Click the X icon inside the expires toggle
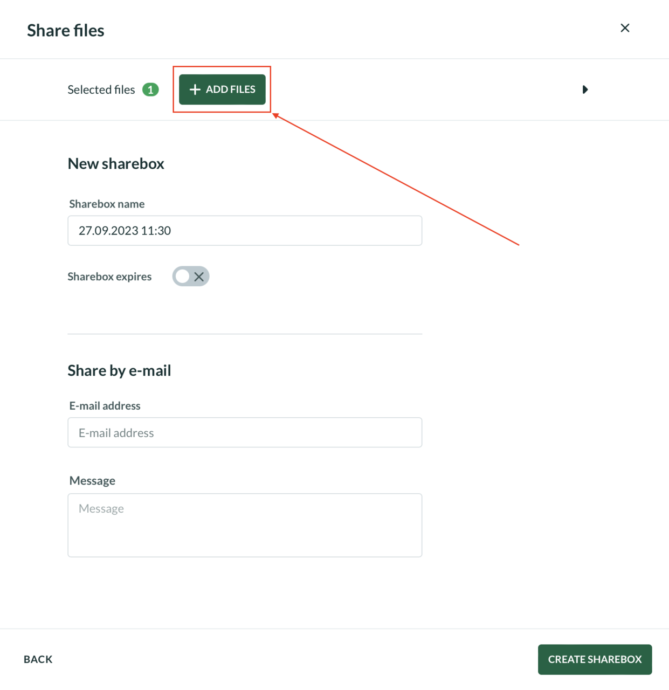The image size is (669, 690). pyautogui.click(x=199, y=276)
